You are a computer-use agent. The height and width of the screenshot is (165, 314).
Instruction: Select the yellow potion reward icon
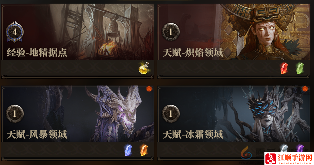(x=144, y=68)
